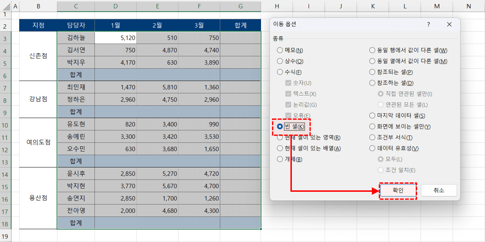Select column G header
This screenshot has height=242, width=485.
coord(240,6)
